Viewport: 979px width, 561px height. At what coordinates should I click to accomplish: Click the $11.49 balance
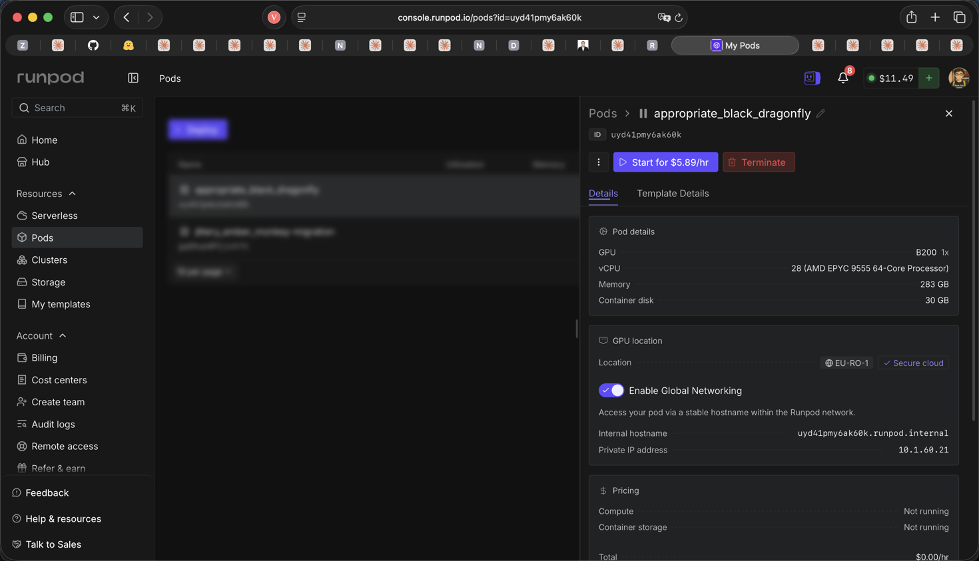pyautogui.click(x=890, y=78)
